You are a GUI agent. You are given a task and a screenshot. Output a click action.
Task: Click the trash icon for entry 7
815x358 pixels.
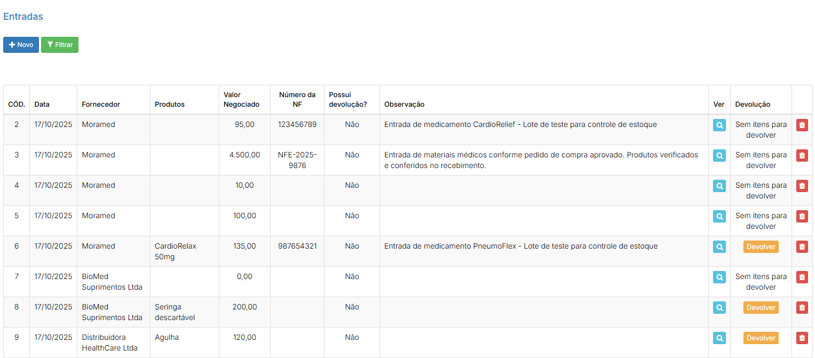point(802,277)
